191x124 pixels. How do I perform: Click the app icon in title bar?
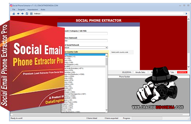11,5
